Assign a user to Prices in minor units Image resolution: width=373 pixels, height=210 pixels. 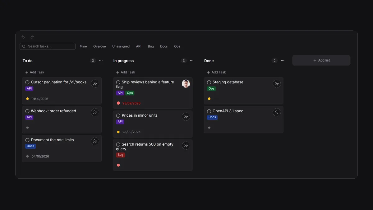point(186,117)
